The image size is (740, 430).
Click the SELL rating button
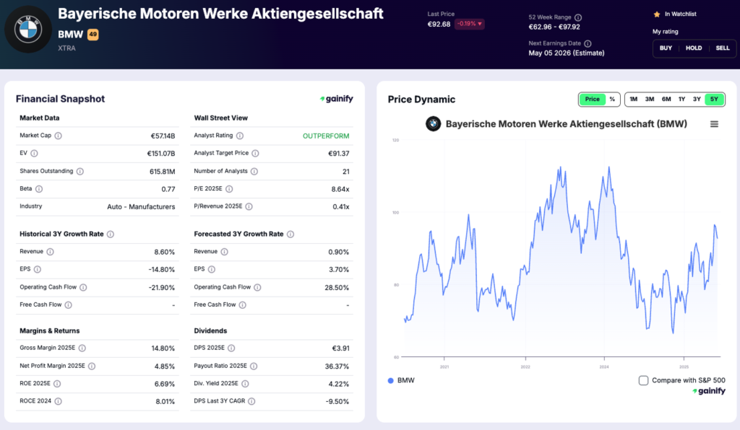[722, 48]
